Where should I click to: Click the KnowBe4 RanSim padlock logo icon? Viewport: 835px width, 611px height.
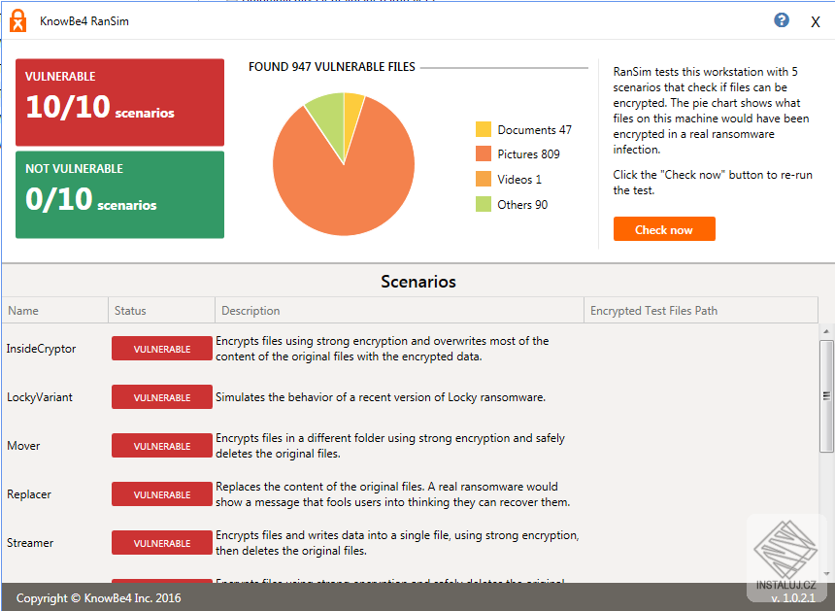click(x=17, y=20)
